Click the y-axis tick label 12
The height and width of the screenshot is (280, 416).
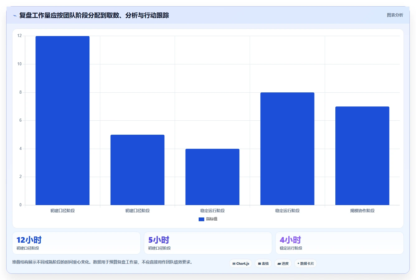point(20,36)
